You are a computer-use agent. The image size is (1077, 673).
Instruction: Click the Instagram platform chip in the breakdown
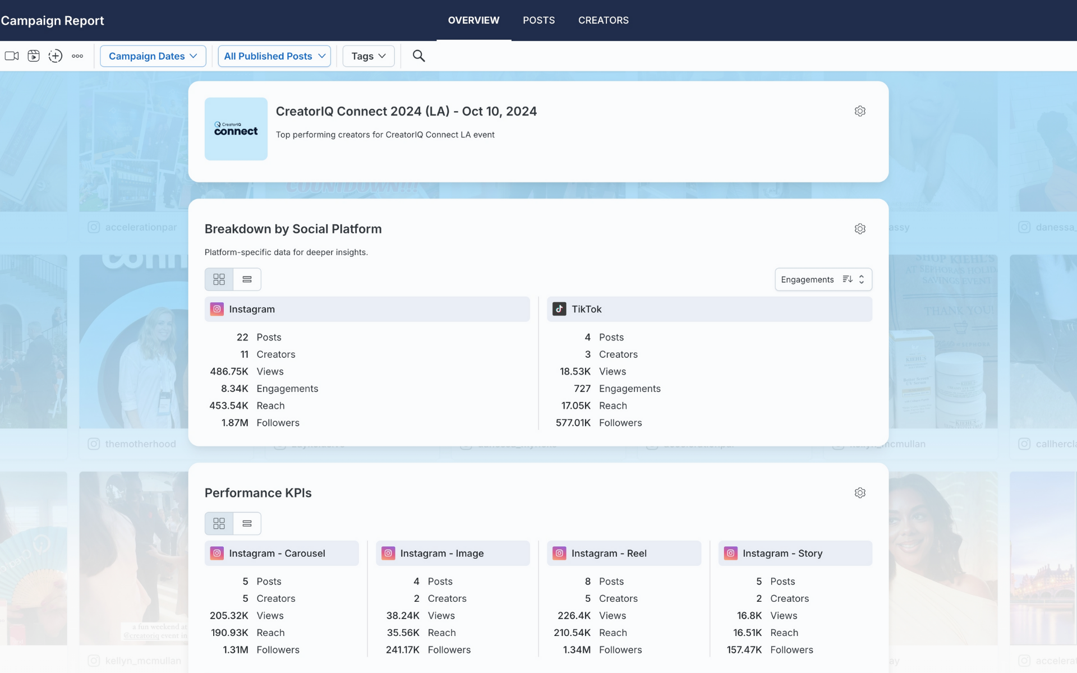tap(367, 309)
